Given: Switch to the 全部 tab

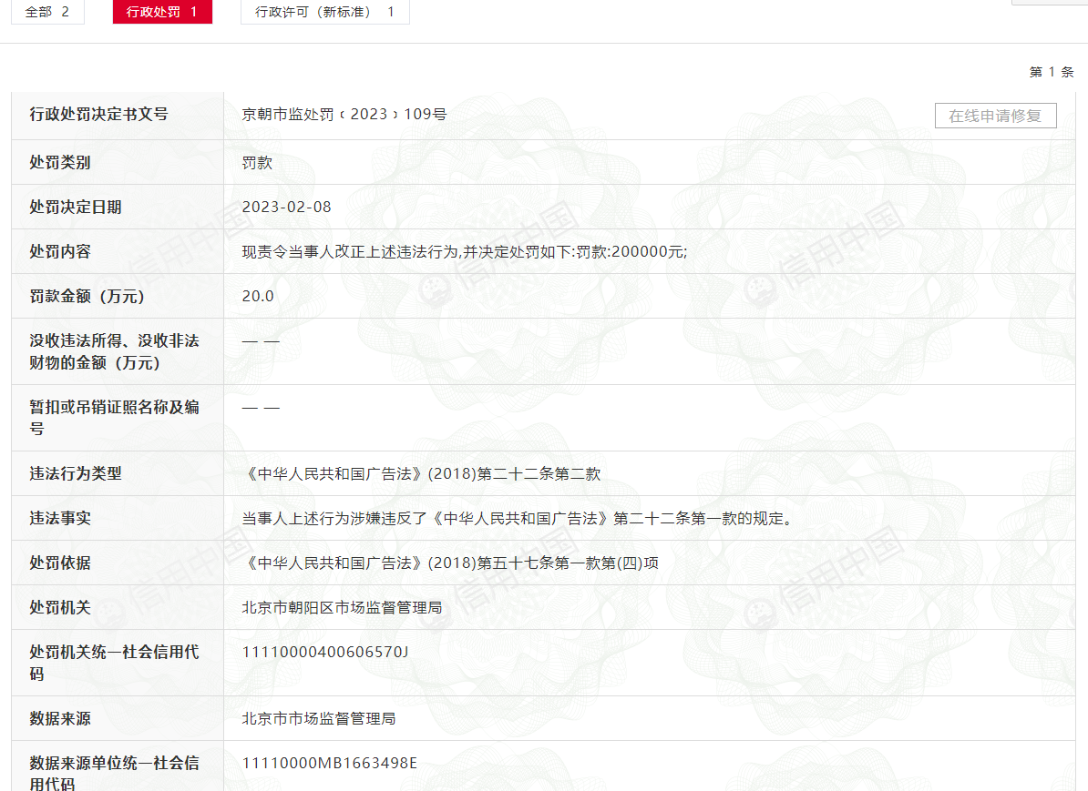Looking at the screenshot, I should point(47,12).
